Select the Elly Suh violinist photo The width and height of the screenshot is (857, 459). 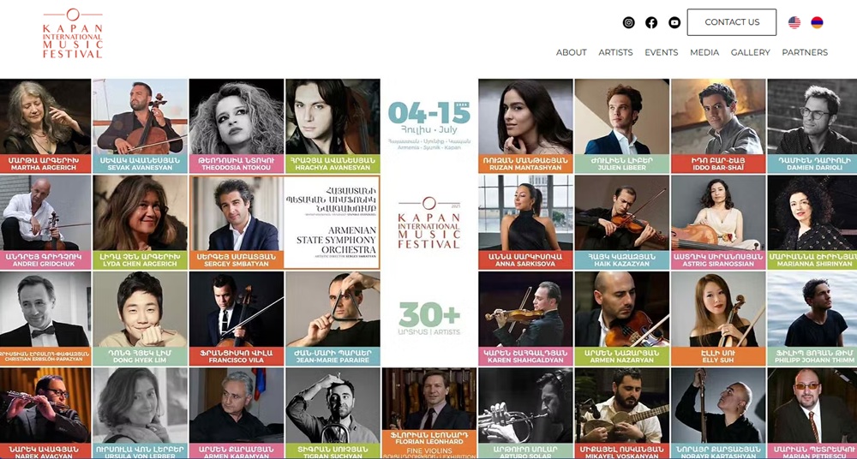click(x=718, y=309)
